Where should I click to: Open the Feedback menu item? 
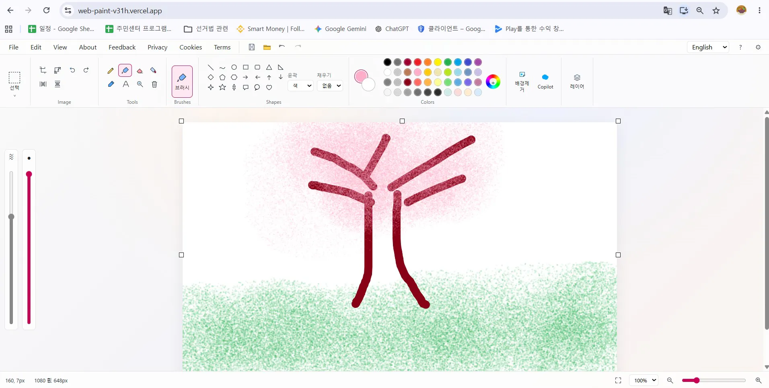[122, 47]
